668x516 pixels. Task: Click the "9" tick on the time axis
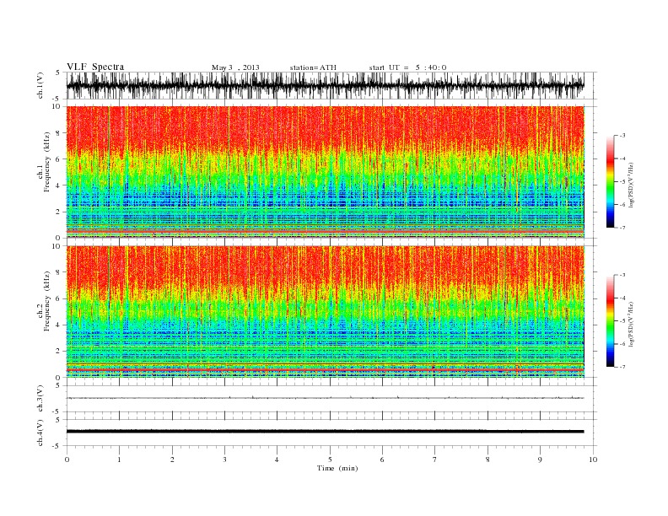(x=540, y=460)
